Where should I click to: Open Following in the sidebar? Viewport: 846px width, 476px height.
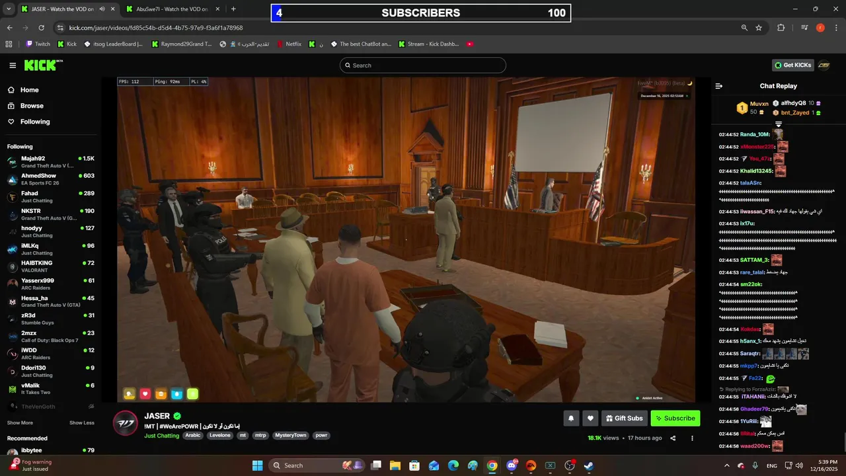click(34, 122)
